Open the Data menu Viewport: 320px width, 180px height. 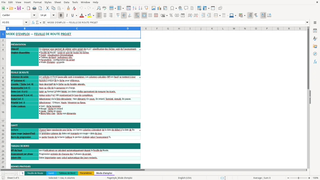coord(66,2)
